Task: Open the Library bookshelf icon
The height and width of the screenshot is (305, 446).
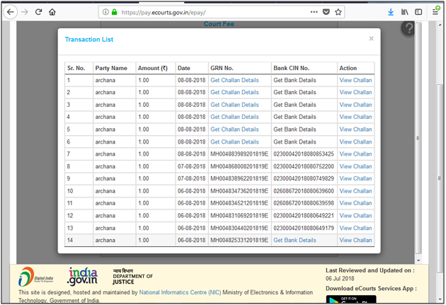Action: click(404, 12)
